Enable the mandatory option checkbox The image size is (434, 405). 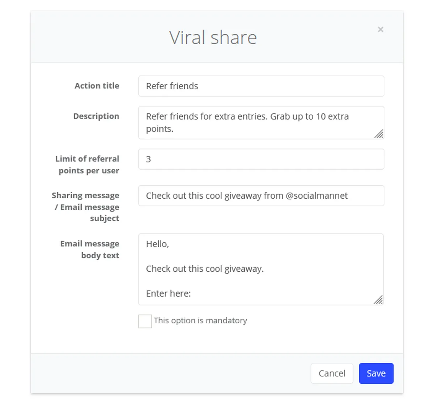[x=145, y=321]
